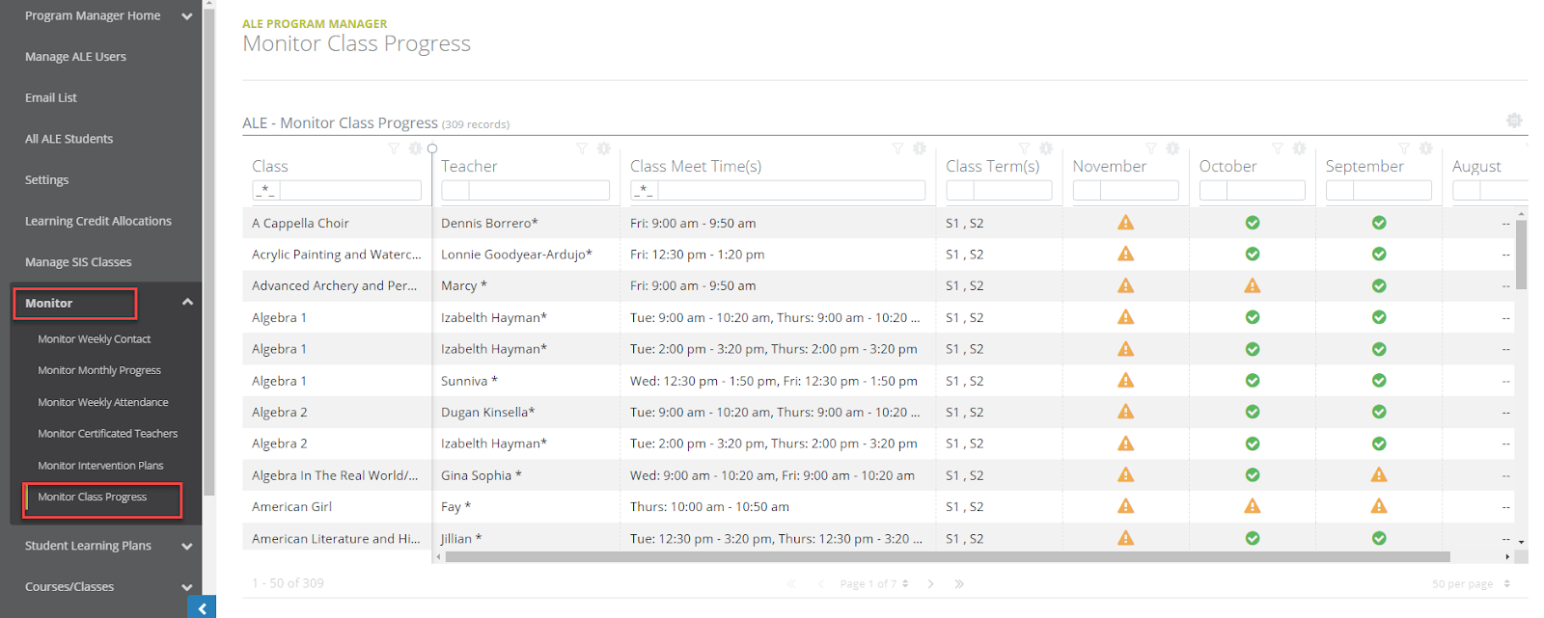This screenshot has width=1544, height=618.
Task: Open Settings in sidebar
Action: pyautogui.click(x=46, y=180)
